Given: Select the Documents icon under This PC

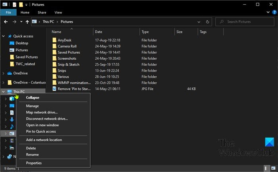Looking at the screenshot, I should pyautogui.click(x=12, y=113).
